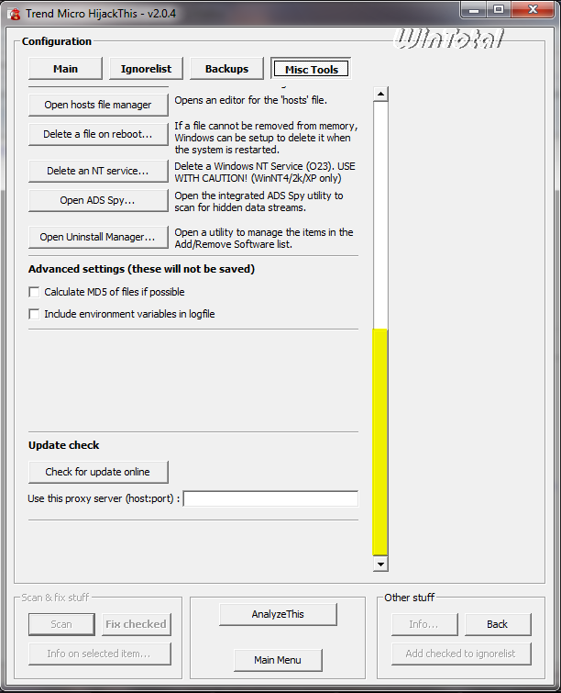
Task: Minimize the HijackThis window
Action: point(474,10)
